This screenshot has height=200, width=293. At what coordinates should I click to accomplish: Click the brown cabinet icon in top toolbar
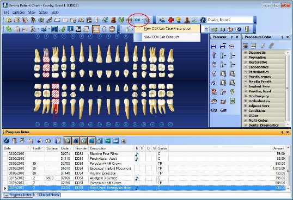(114, 20)
